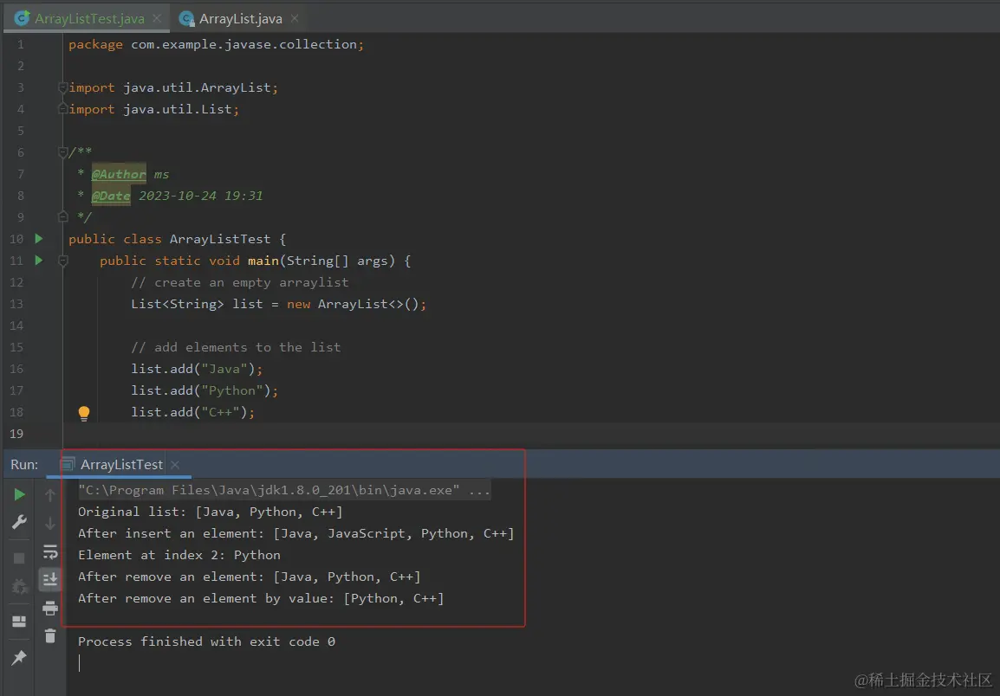Switch to the ArrayListTest.java editor tab
The height and width of the screenshot is (696, 1000).
[x=88, y=18]
